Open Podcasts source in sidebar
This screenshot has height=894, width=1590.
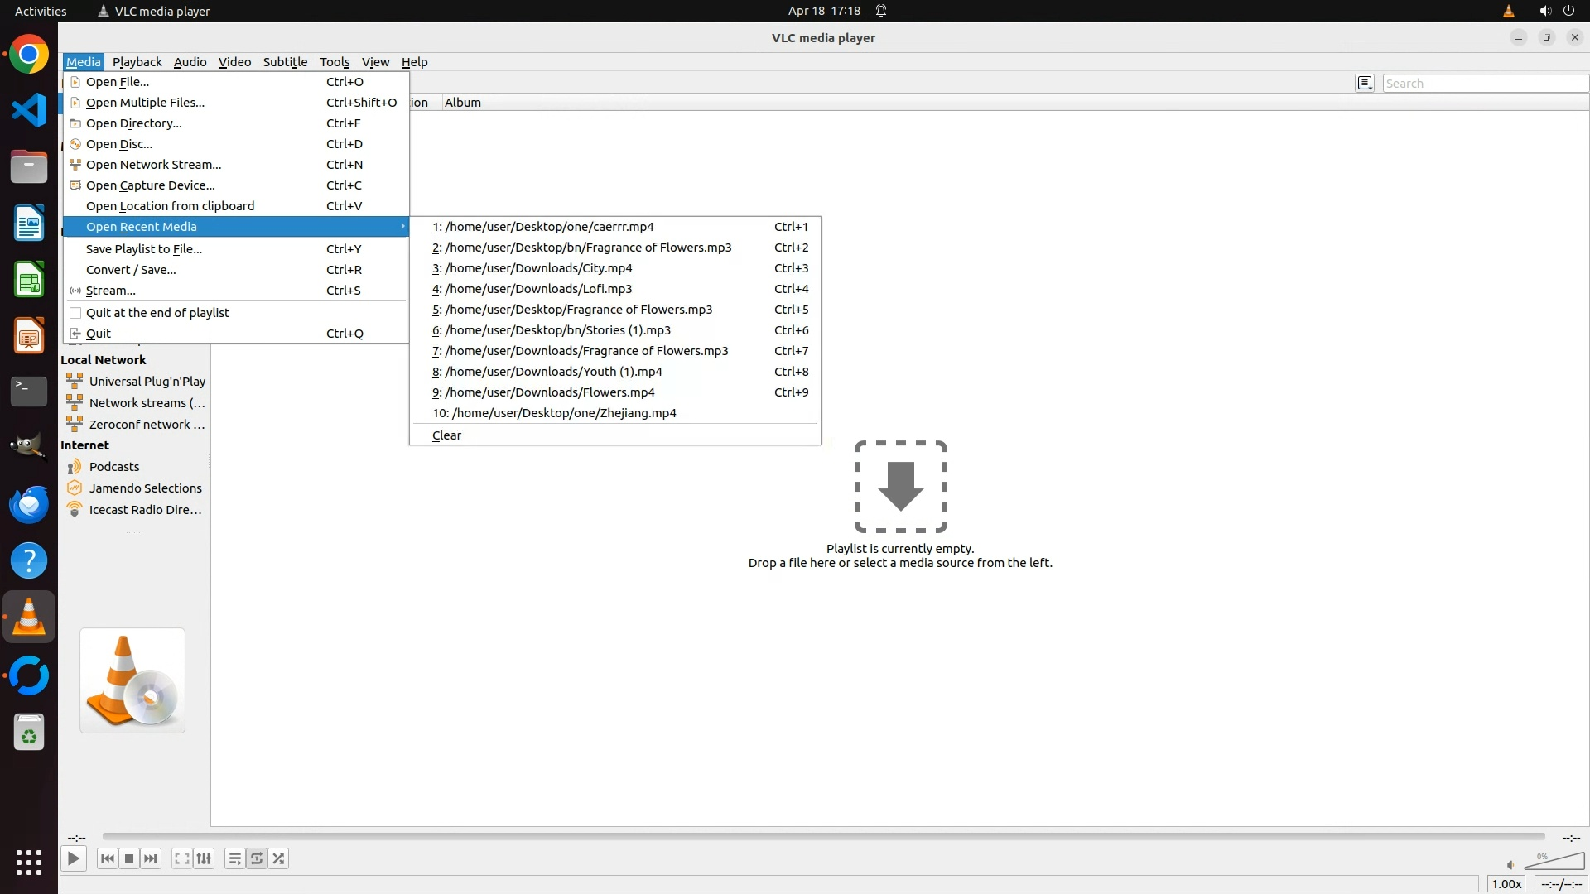tap(114, 467)
